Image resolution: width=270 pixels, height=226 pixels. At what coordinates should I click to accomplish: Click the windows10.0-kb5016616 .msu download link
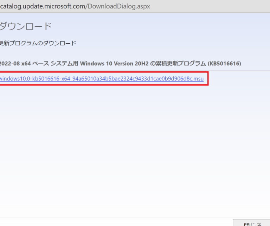tap(101, 79)
